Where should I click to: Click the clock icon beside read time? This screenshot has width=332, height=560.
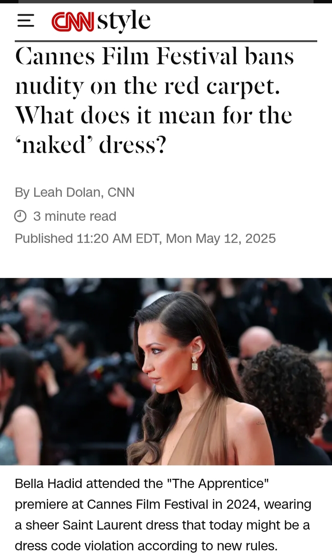click(x=20, y=216)
